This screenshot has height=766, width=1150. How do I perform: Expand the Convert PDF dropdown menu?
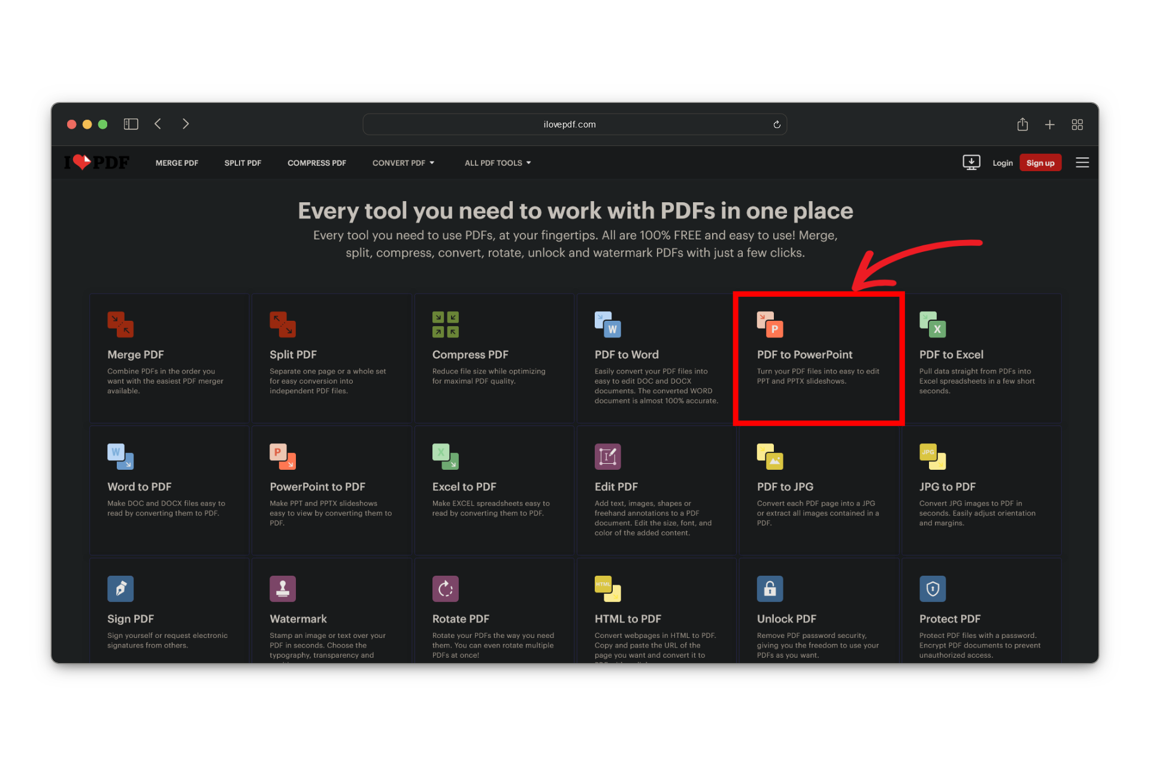coord(403,163)
